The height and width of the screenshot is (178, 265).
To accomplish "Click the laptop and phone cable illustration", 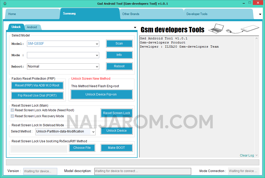I will (234, 28).
